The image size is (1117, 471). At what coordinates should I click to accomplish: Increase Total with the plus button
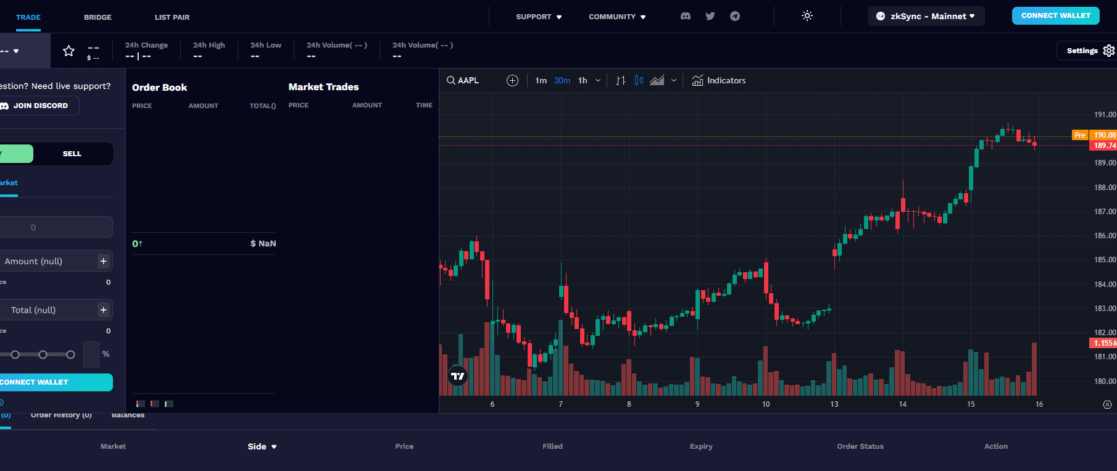point(103,310)
